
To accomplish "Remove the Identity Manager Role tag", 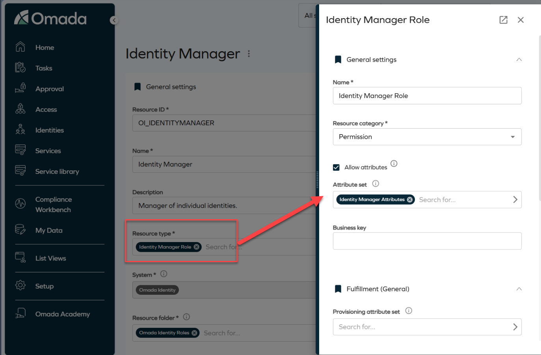I will pos(196,247).
